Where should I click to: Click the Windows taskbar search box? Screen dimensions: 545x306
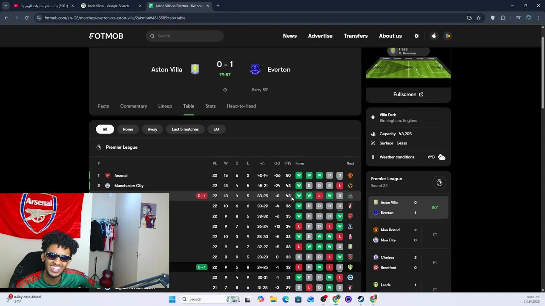209,299
